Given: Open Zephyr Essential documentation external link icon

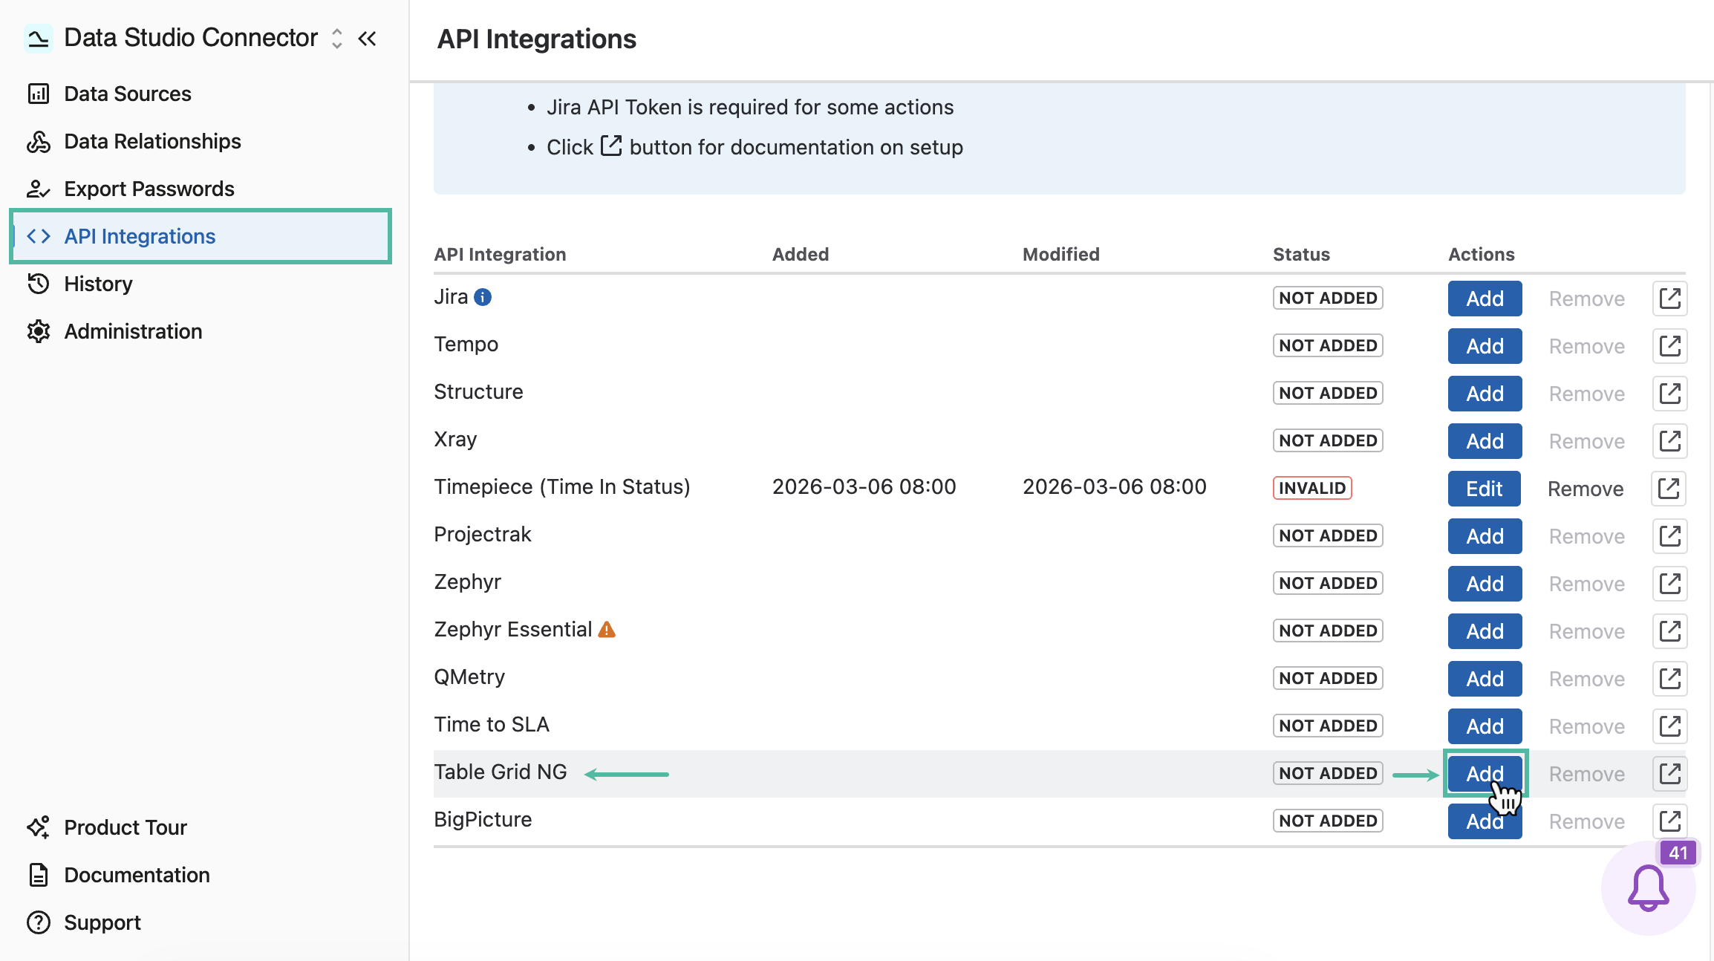Looking at the screenshot, I should coord(1669,631).
